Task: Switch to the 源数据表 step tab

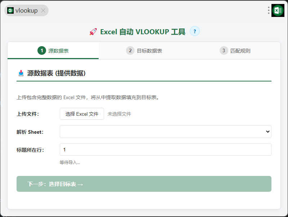Action: (x=53, y=50)
